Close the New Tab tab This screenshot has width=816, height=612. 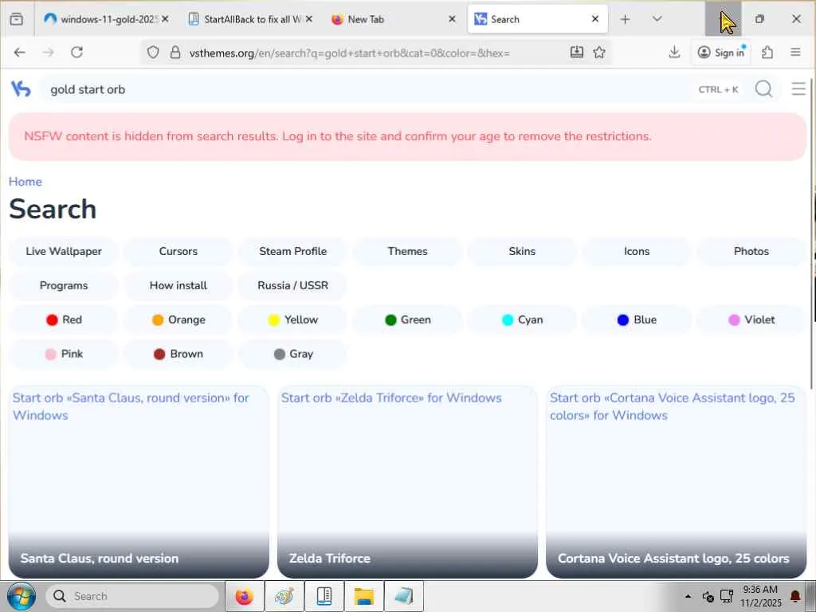point(453,19)
